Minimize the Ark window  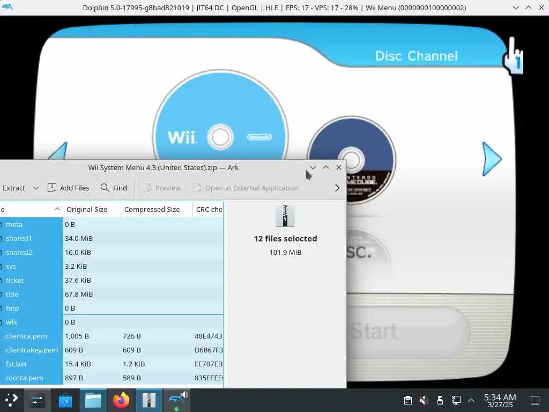pos(313,167)
